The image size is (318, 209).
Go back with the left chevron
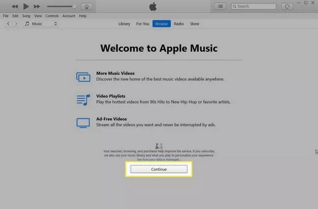tap(8, 24)
